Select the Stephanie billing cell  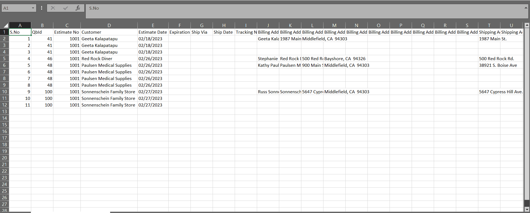(268, 58)
